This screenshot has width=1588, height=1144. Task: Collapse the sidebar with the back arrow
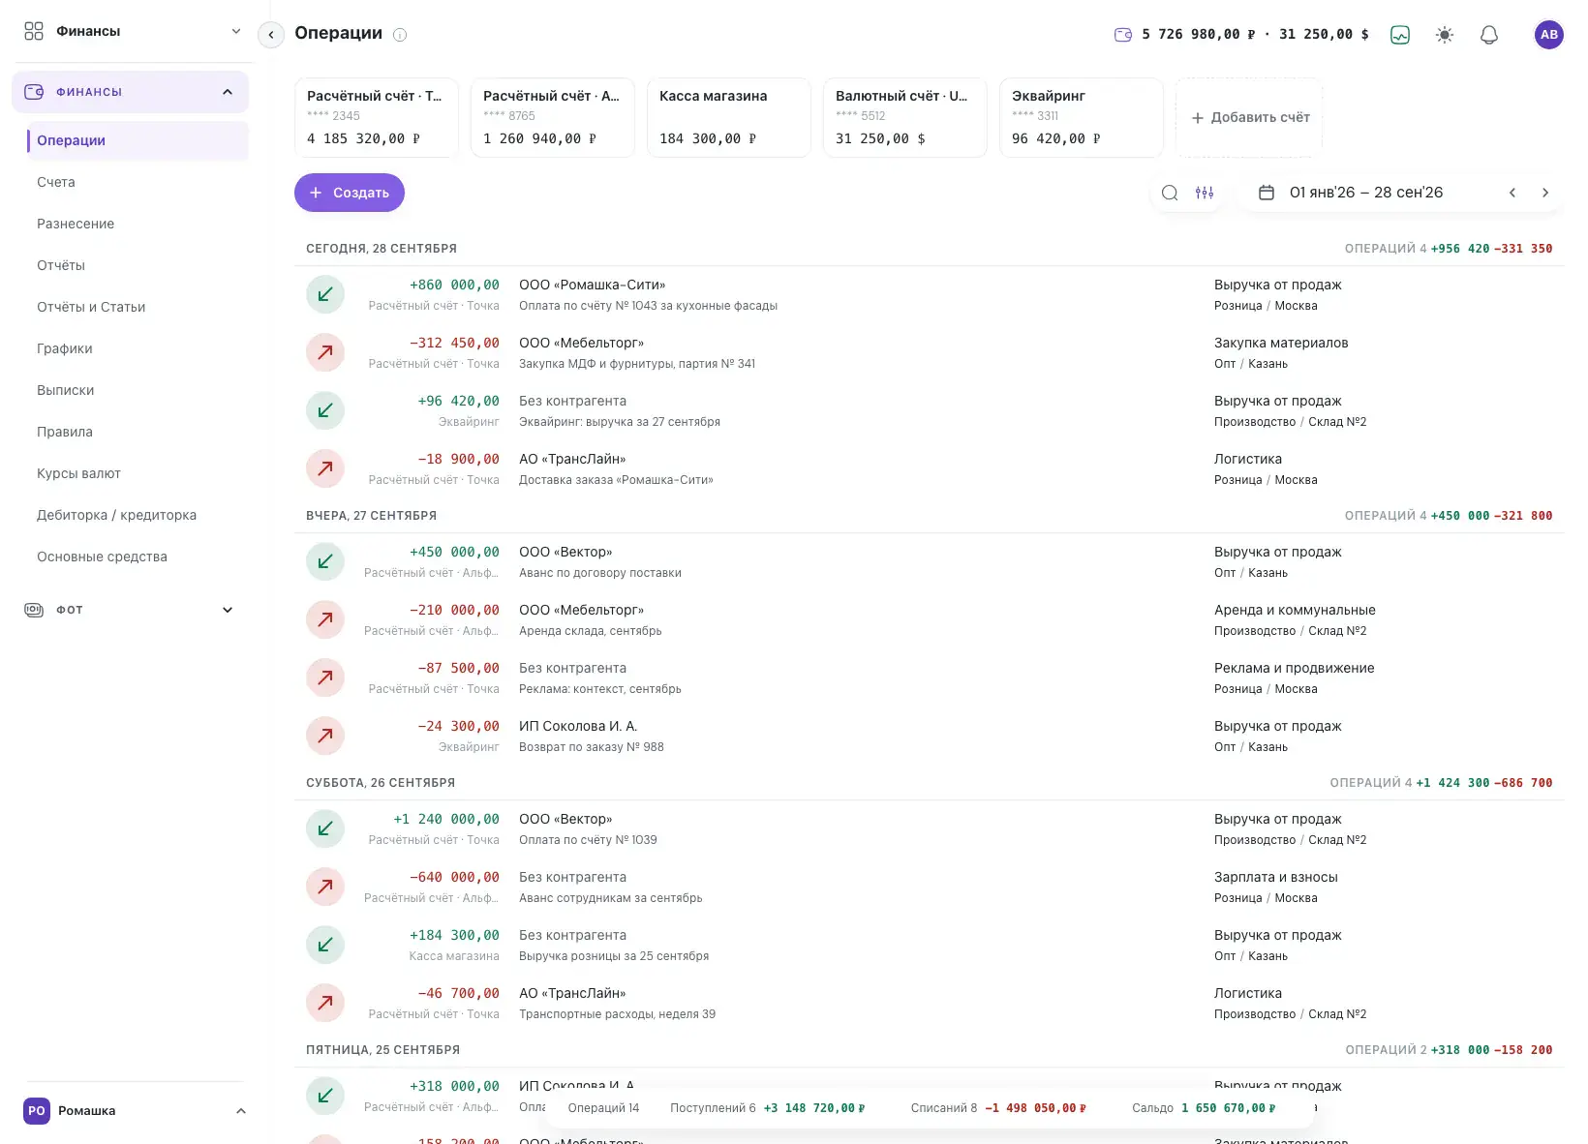click(x=271, y=35)
